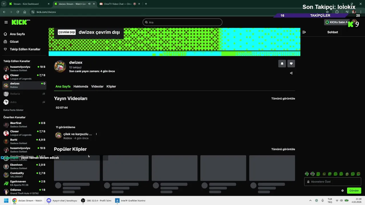The image size is (365, 205).
Task: Expand Daha Fazla Göster list
Action: coord(13,110)
